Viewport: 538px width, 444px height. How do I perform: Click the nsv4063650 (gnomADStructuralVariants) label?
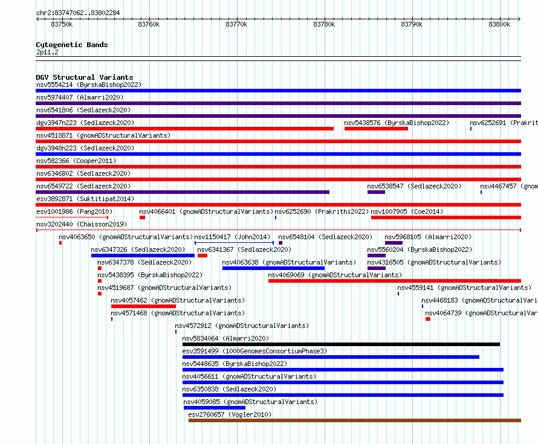pos(126,237)
